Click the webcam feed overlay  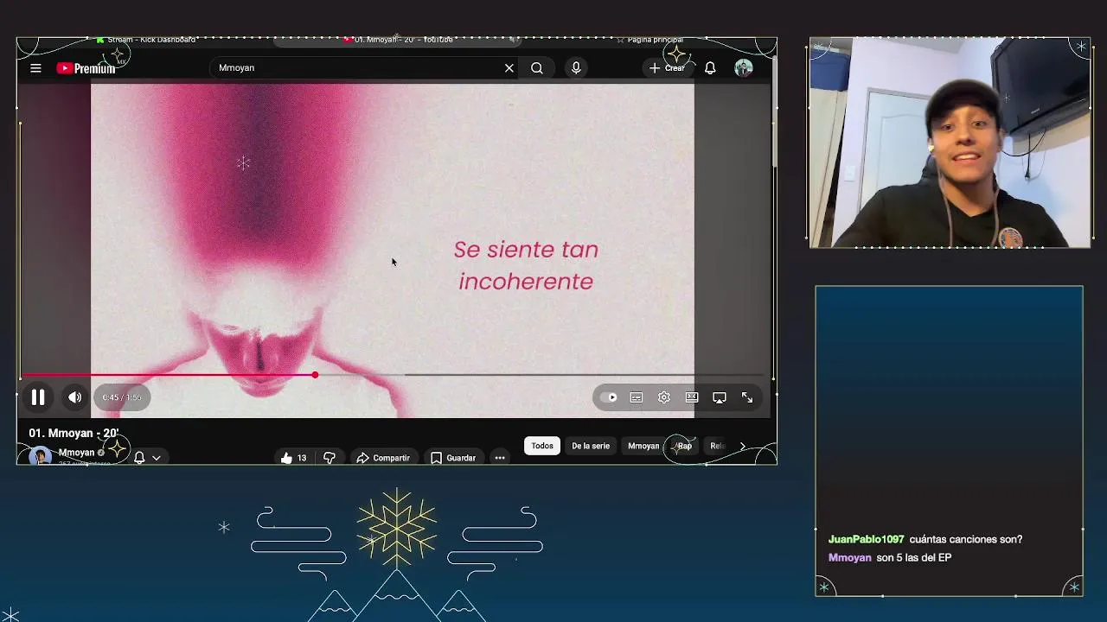(x=950, y=143)
